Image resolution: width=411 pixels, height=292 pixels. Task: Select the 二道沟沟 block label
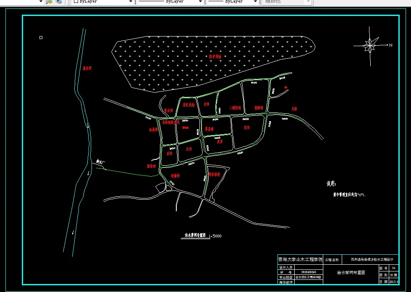click(x=235, y=108)
